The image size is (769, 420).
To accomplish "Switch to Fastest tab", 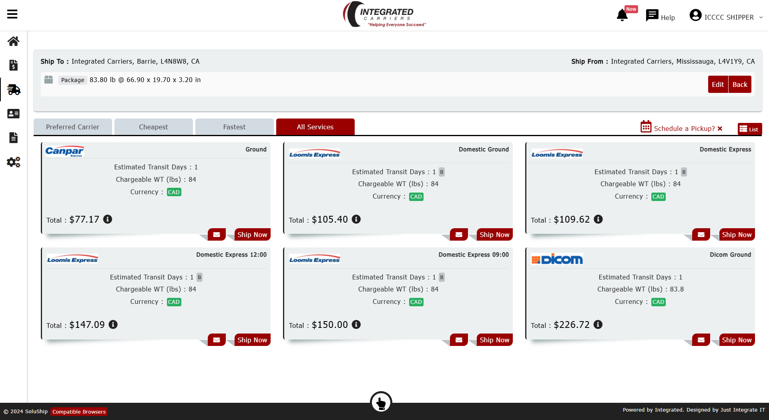I will [234, 127].
